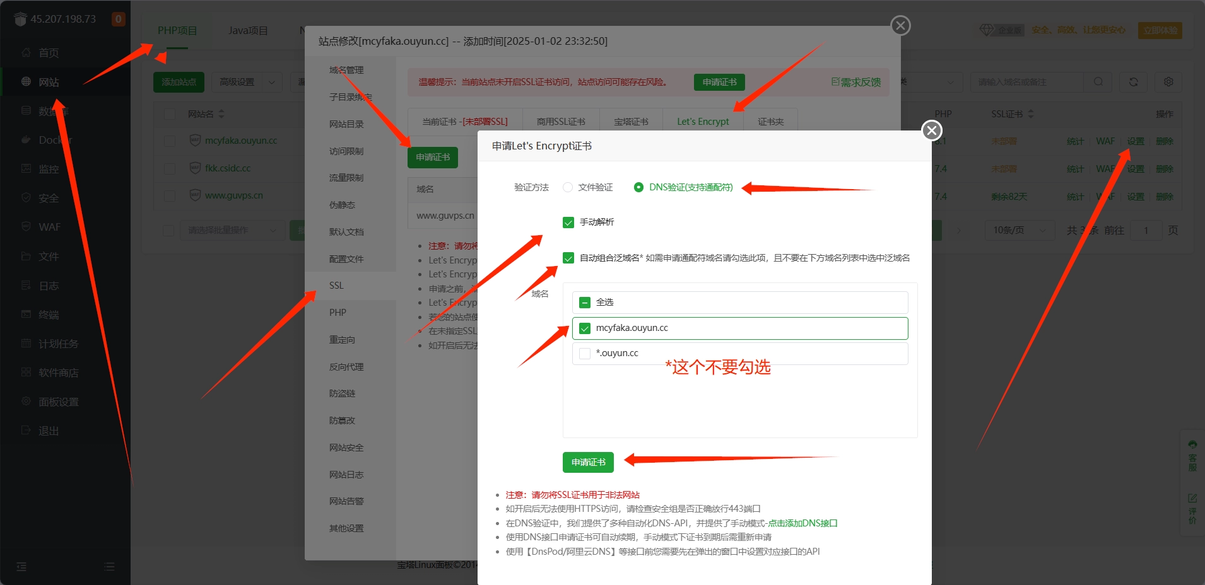Sort by SSL证书 column arrows
Image resolution: width=1205 pixels, height=585 pixels.
pyautogui.click(x=1031, y=114)
